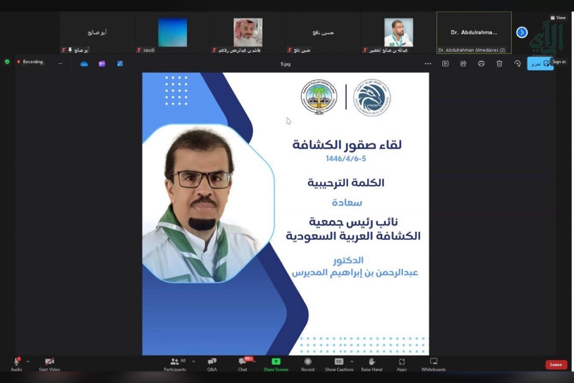Select the saudi participant thumbnail

point(173,33)
